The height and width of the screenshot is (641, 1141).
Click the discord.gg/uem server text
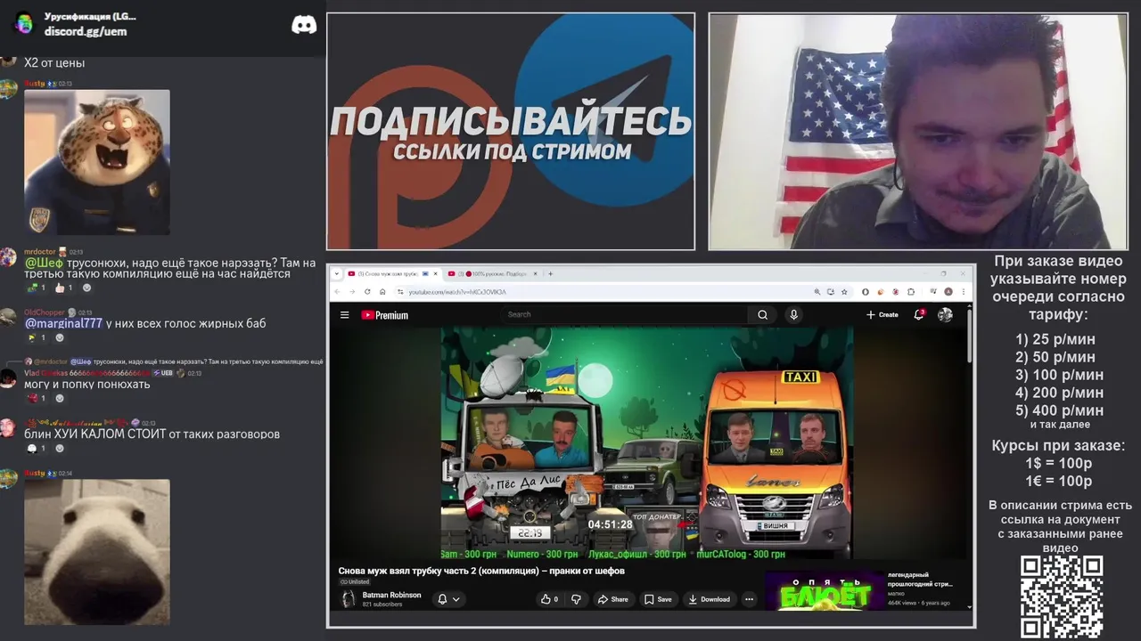tap(86, 31)
